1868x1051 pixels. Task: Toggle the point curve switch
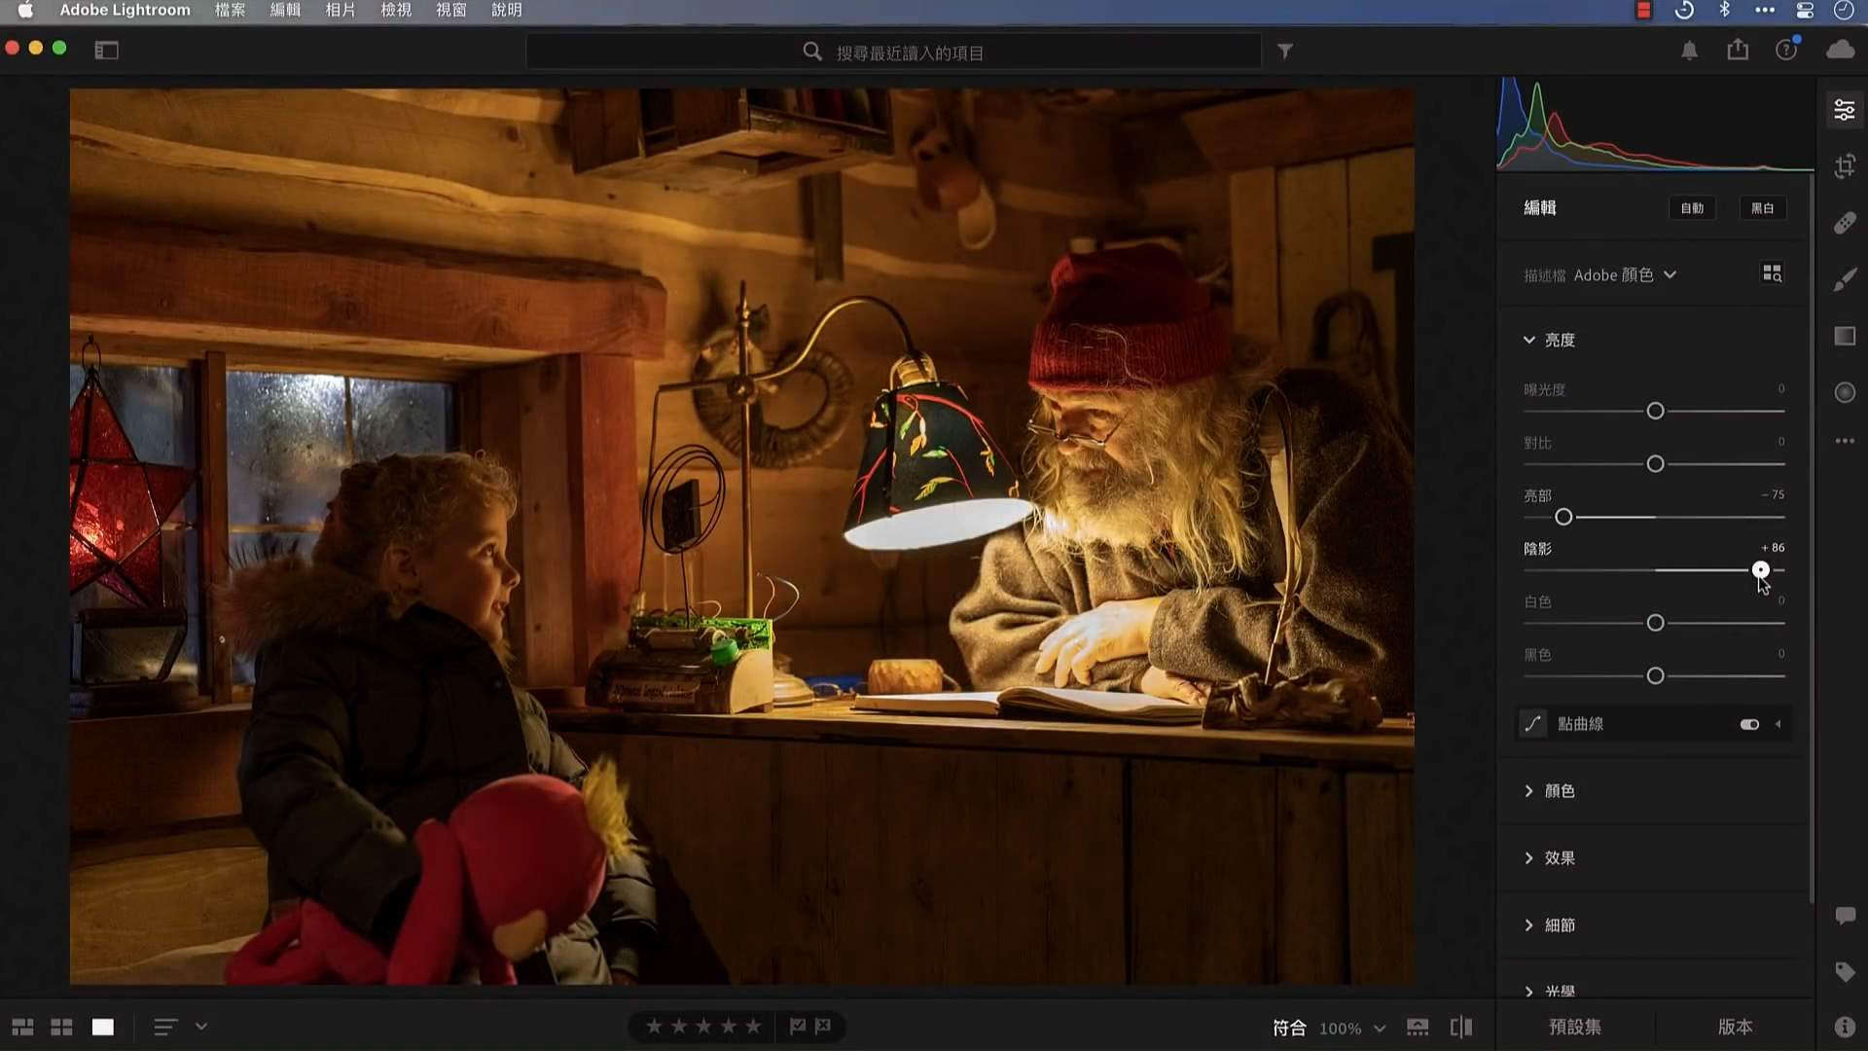(1749, 724)
